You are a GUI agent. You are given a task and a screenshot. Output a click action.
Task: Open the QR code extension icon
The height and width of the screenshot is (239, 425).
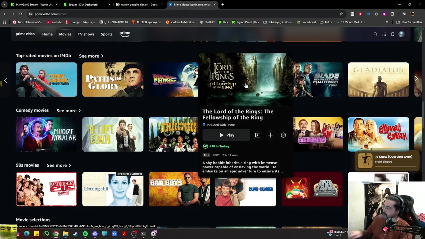tap(352, 14)
